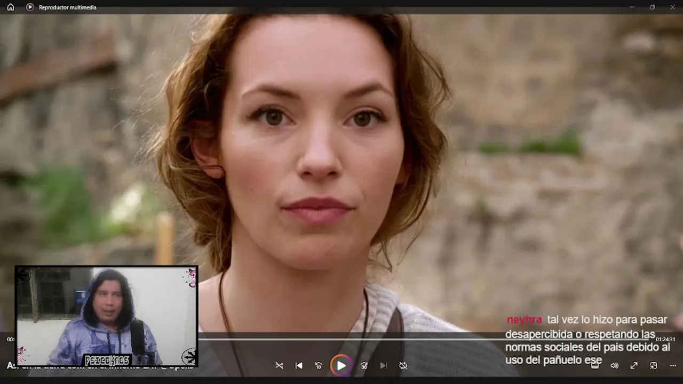This screenshot has width=683, height=384.
Task: Go to the previous track
Action: (299, 365)
